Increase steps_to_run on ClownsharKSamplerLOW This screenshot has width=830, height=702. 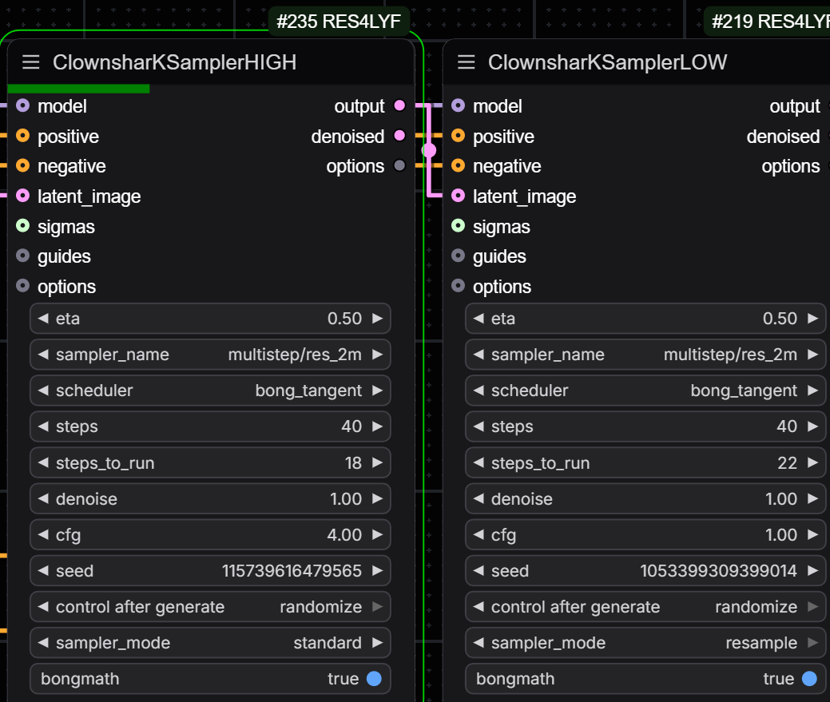pos(812,463)
